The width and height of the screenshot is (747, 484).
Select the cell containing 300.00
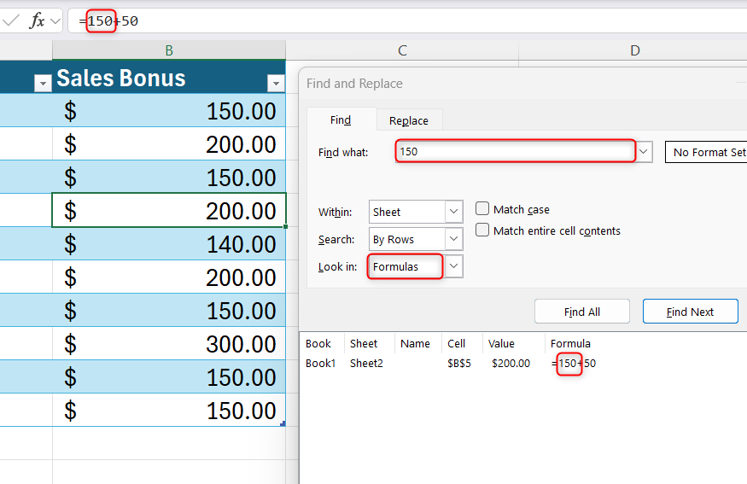click(169, 343)
